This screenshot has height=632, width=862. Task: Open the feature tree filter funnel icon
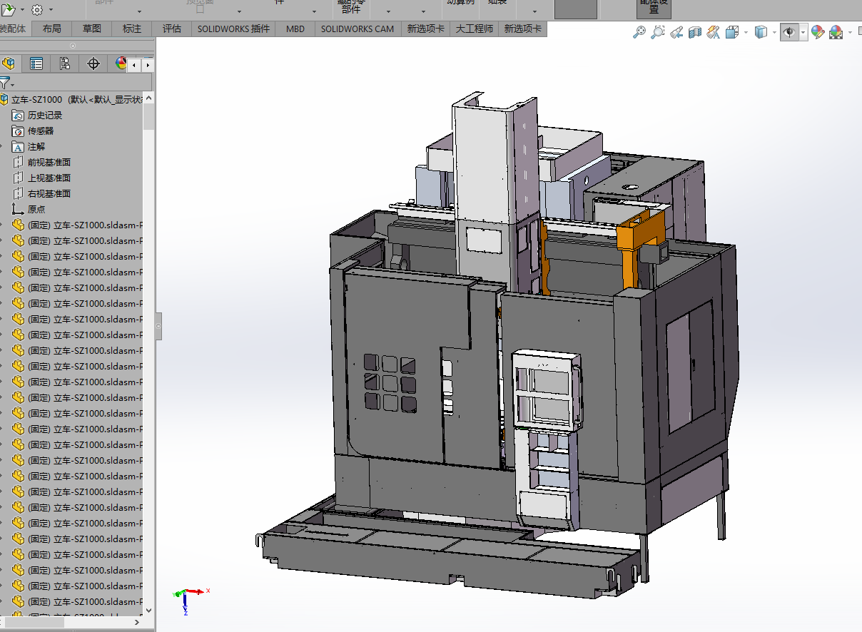click(x=4, y=83)
